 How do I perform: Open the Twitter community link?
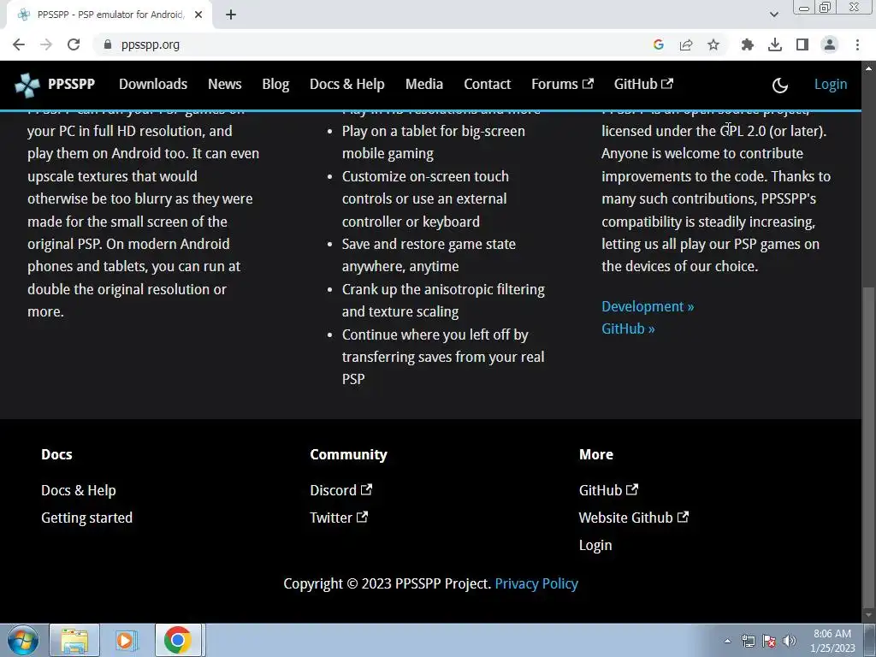point(339,518)
